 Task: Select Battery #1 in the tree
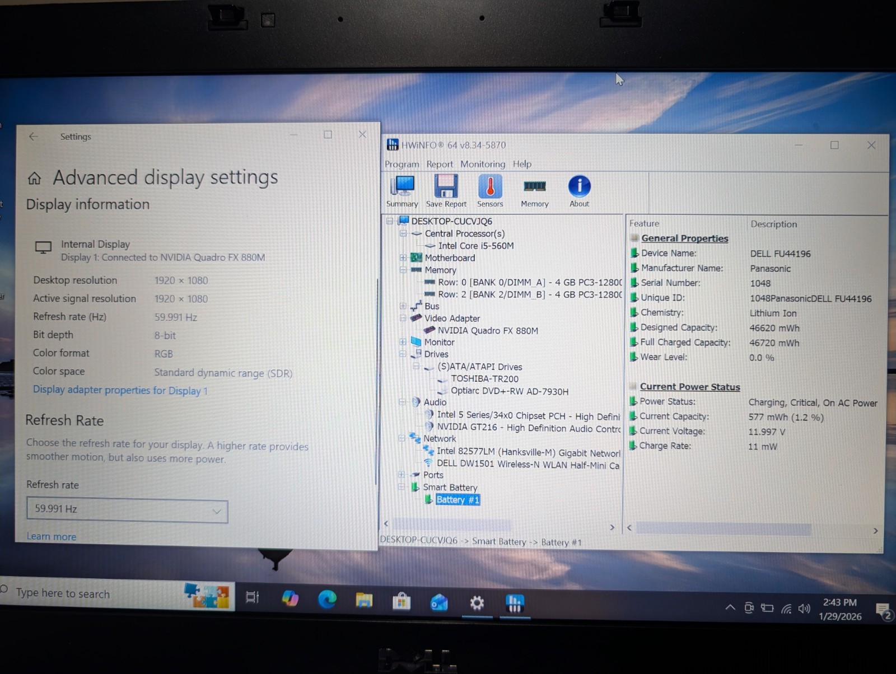[x=458, y=499]
